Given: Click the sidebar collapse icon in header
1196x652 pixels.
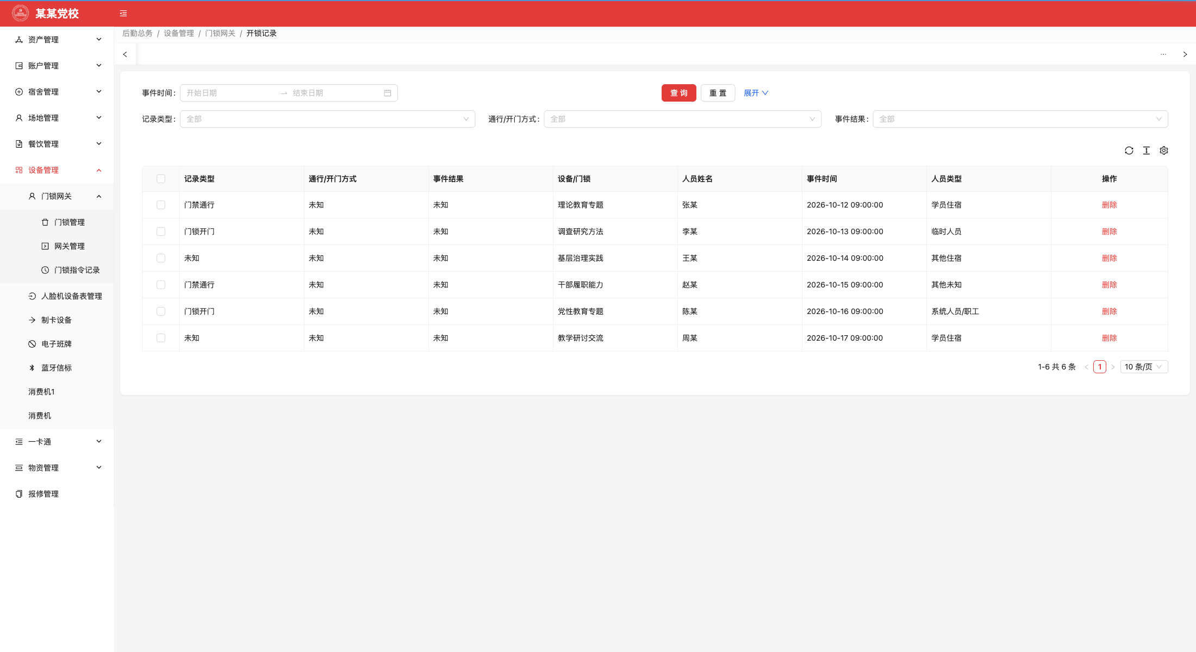Looking at the screenshot, I should [123, 14].
